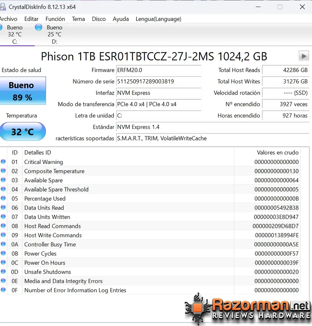312x326 pixels.
Task: Click the serial number field
Action: click(159, 81)
